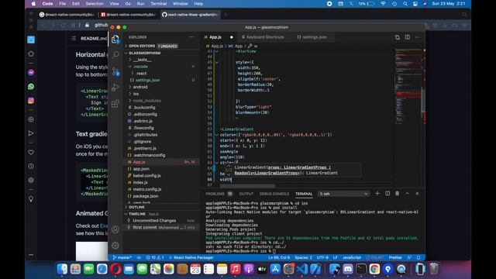Click Prettier in status bar
Image resolution: width=496 pixels, height=279 pixels.
[x=395, y=257]
